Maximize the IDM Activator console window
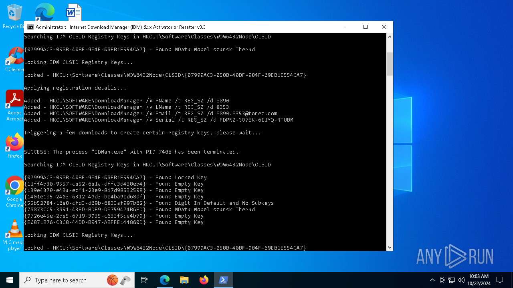 pos(366,27)
